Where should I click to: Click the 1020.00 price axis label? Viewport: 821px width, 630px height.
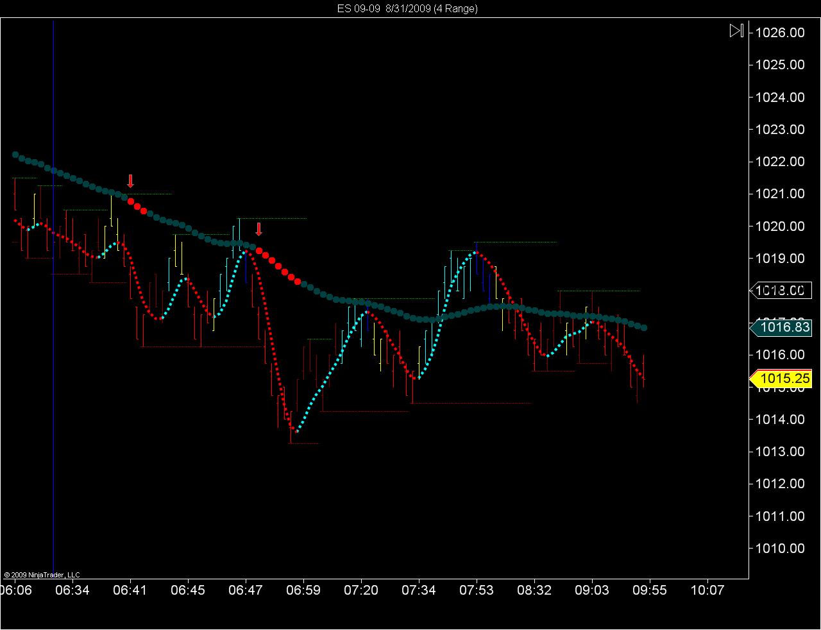(780, 226)
